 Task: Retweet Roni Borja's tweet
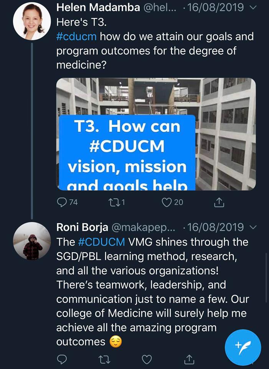[x=104, y=359]
